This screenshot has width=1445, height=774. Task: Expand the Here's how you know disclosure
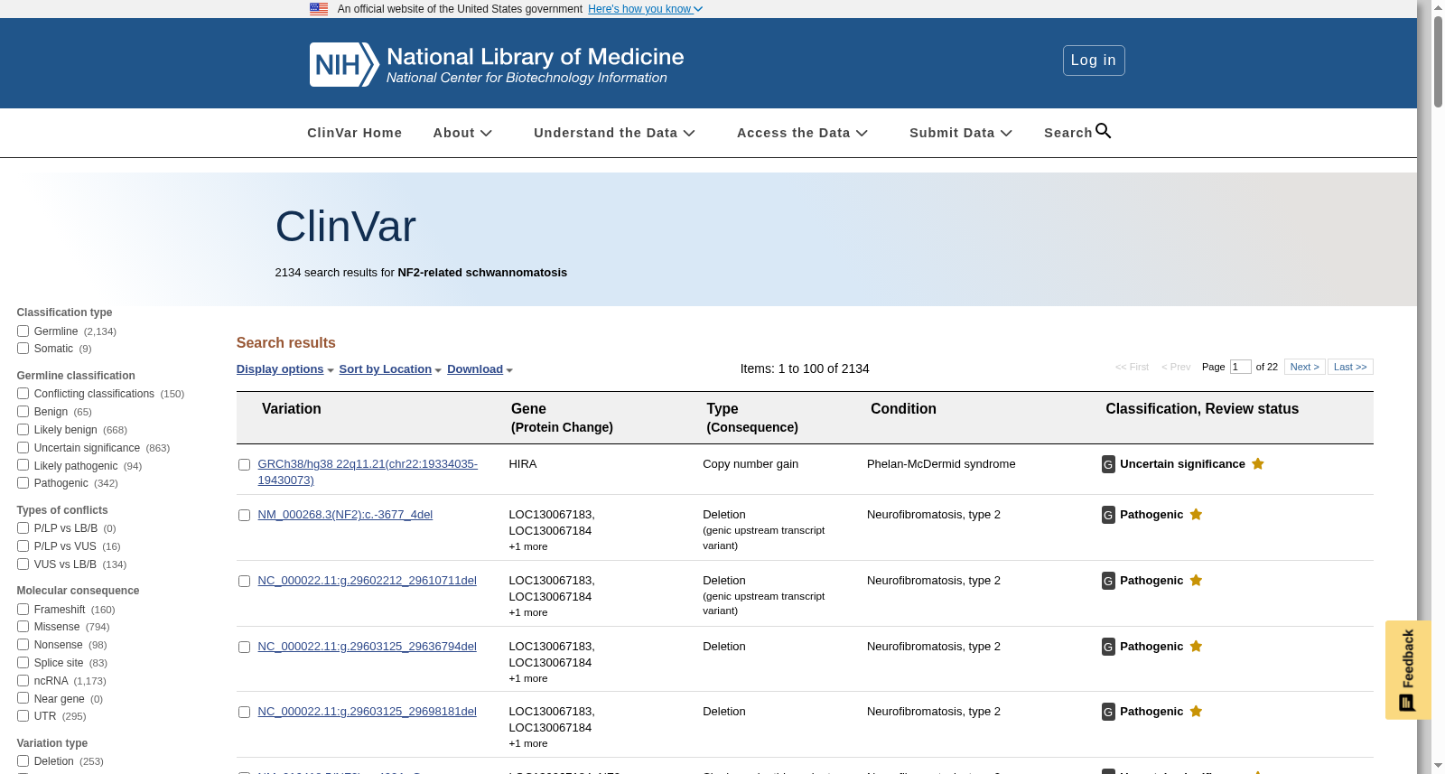pos(645,9)
